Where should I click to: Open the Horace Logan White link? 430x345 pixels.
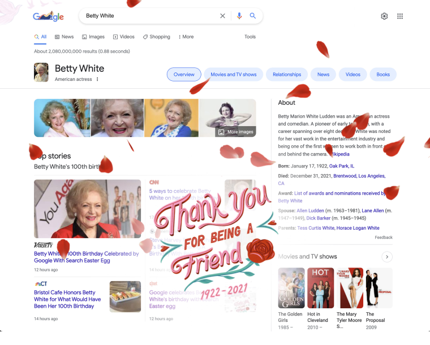pyautogui.click(x=358, y=228)
